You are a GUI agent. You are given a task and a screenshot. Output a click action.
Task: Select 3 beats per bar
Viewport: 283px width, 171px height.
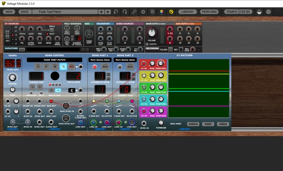click(51, 91)
